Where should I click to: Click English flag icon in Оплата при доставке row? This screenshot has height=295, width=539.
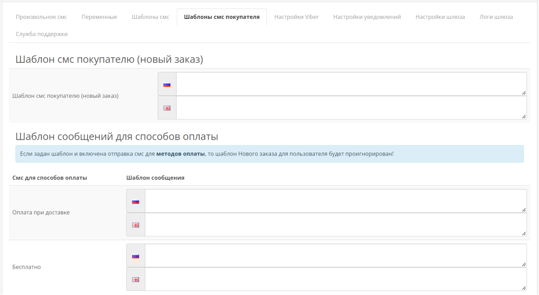pos(135,225)
